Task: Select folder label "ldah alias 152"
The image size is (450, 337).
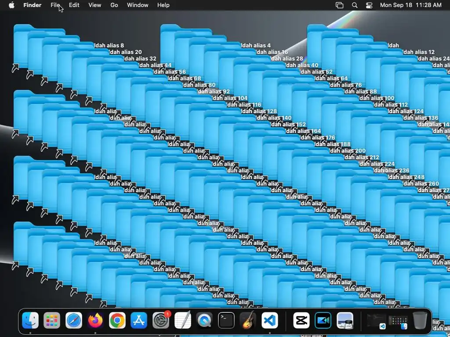Action: (288, 124)
